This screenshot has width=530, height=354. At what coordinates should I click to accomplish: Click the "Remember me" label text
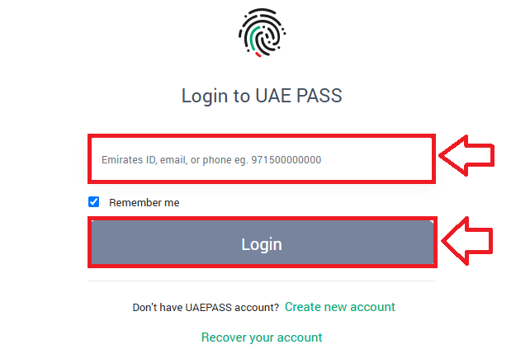[x=144, y=203]
